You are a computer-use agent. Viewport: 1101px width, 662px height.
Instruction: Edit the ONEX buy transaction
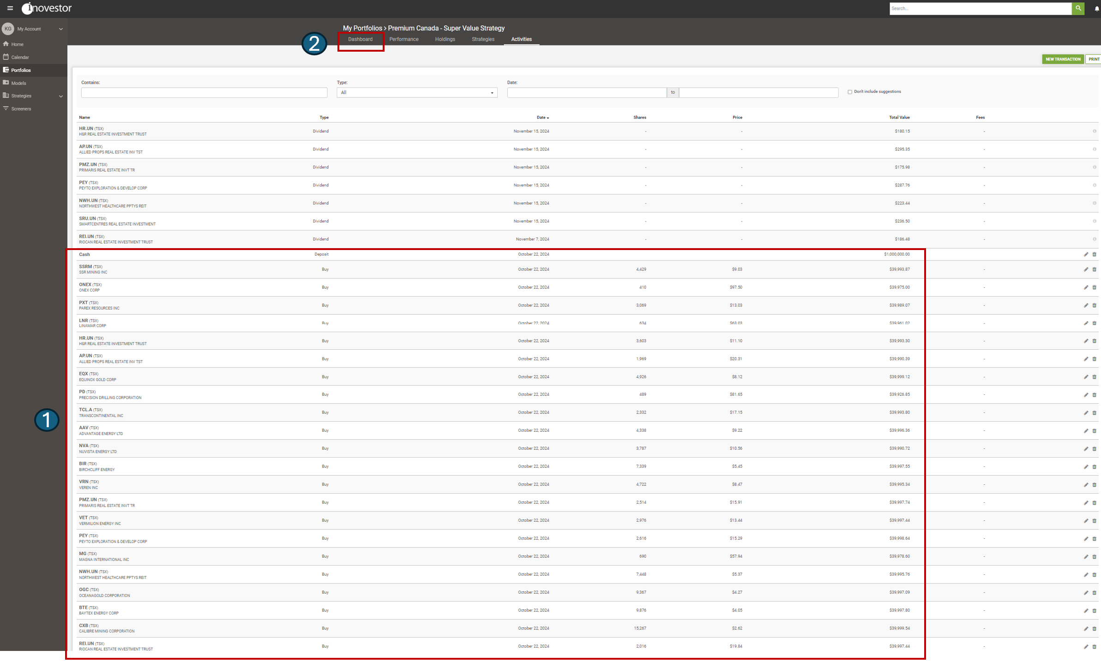1086,287
